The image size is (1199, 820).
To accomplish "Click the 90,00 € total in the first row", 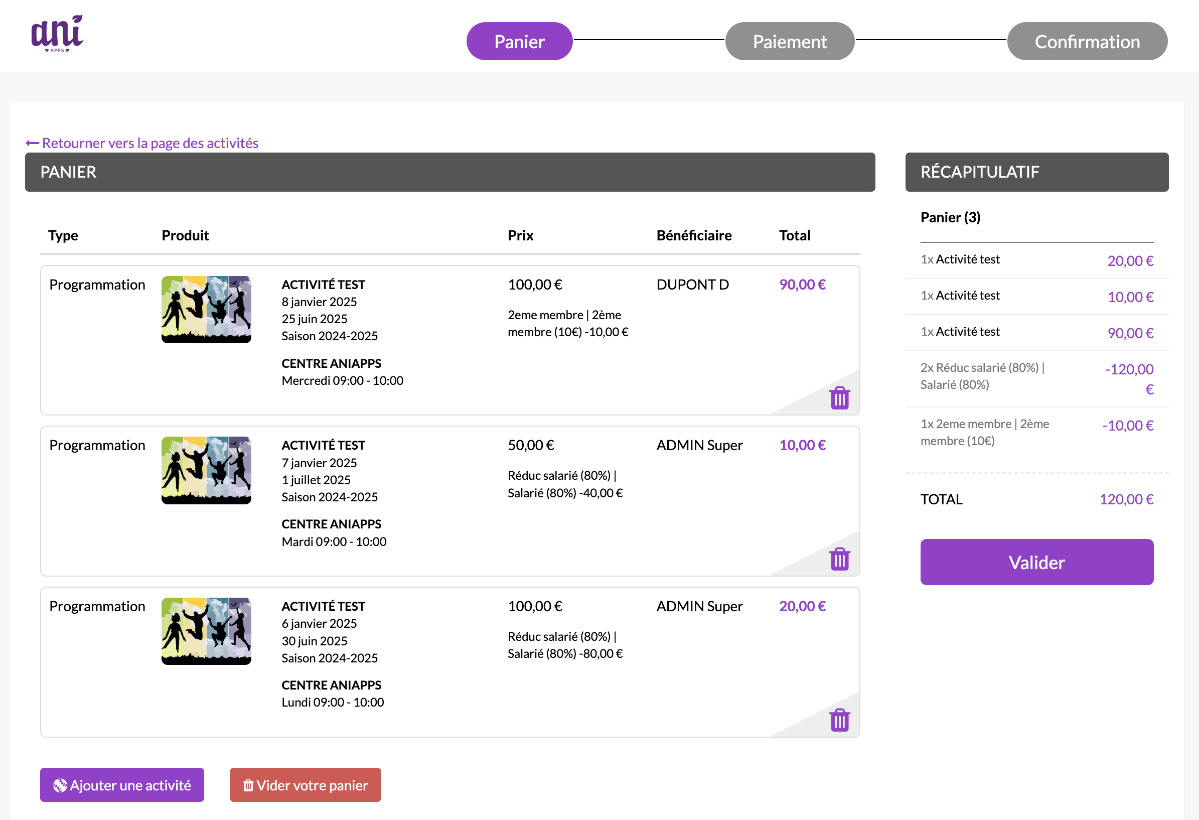I will click(x=802, y=285).
